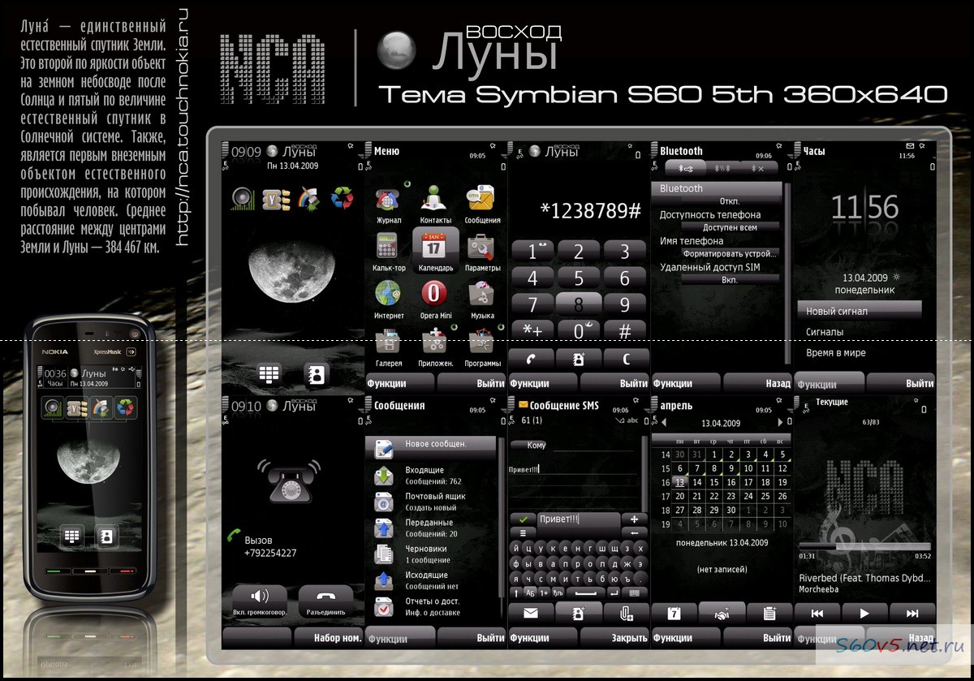This screenshot has width=974, height=681.
Task: Tap green call key in dialer screen
Action: tap(532, 359)
